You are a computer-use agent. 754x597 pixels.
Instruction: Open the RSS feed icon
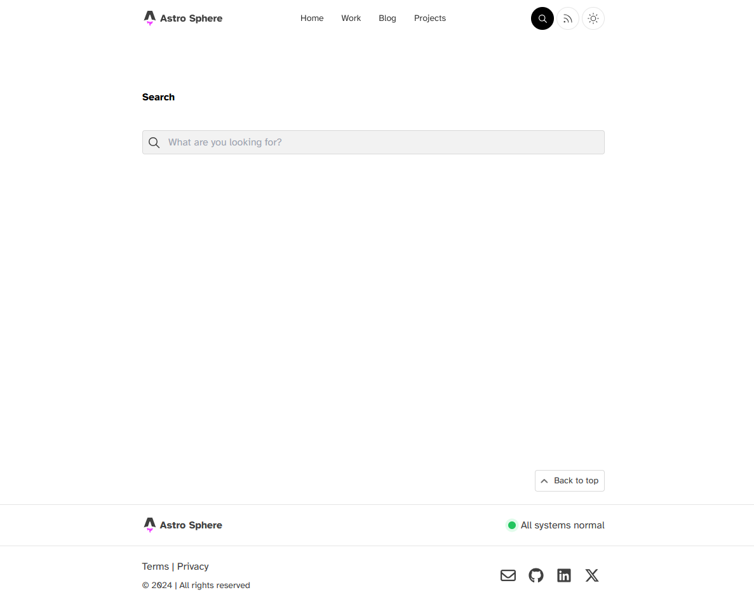click(x=568, y=18)
